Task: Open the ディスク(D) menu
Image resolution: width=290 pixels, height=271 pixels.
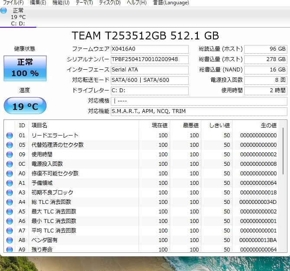Action: click(x=110, y=3)
